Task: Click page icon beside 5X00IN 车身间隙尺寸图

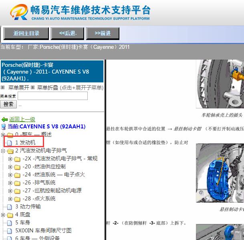Action: click(9, 231)
